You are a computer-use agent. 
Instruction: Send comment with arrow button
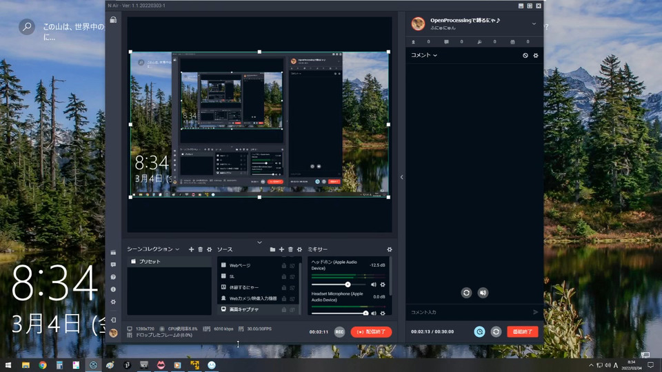[x=535, y=312]
